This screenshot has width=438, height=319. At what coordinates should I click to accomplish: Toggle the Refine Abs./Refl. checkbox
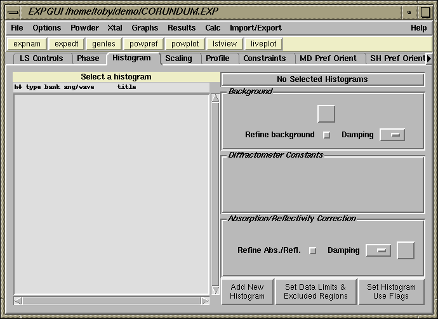pyautogui.click(x=312, y=250)
